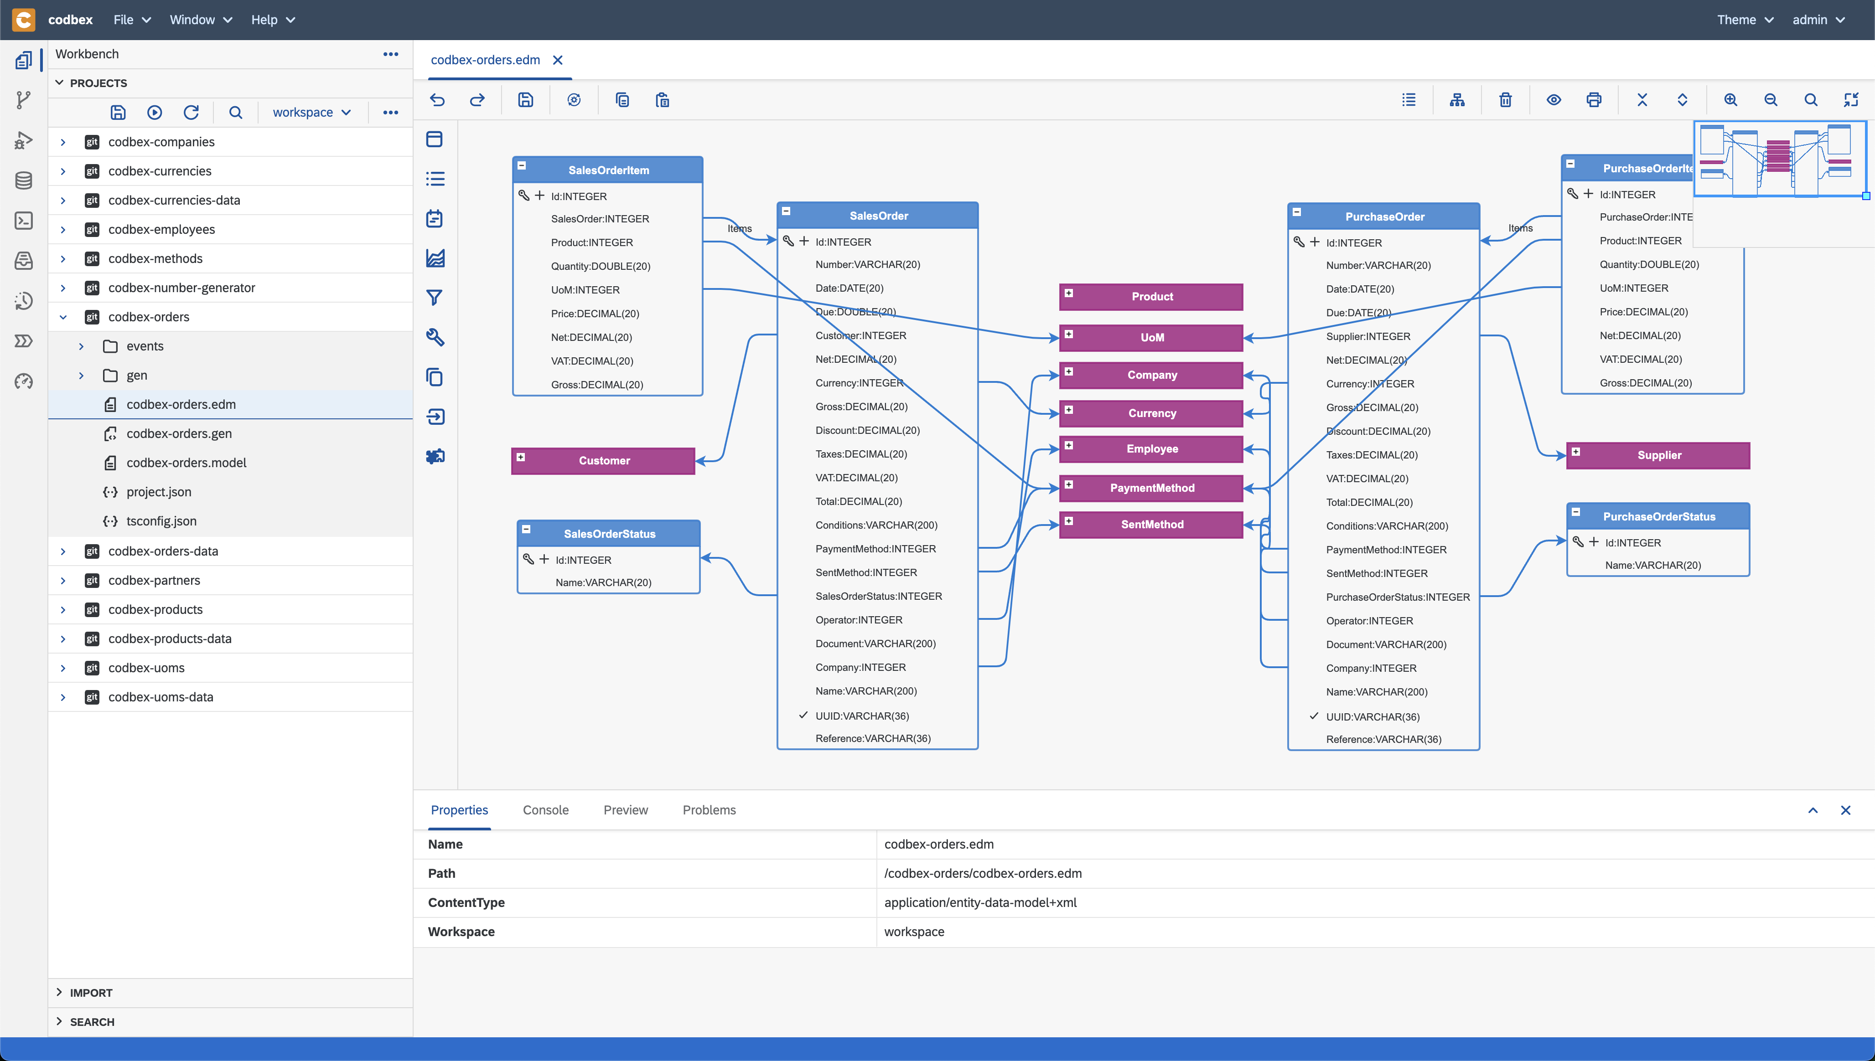Open the Terminal perspective in sidebar
The width and height of the screenshot is (1875, 1061).
[23, 220]
